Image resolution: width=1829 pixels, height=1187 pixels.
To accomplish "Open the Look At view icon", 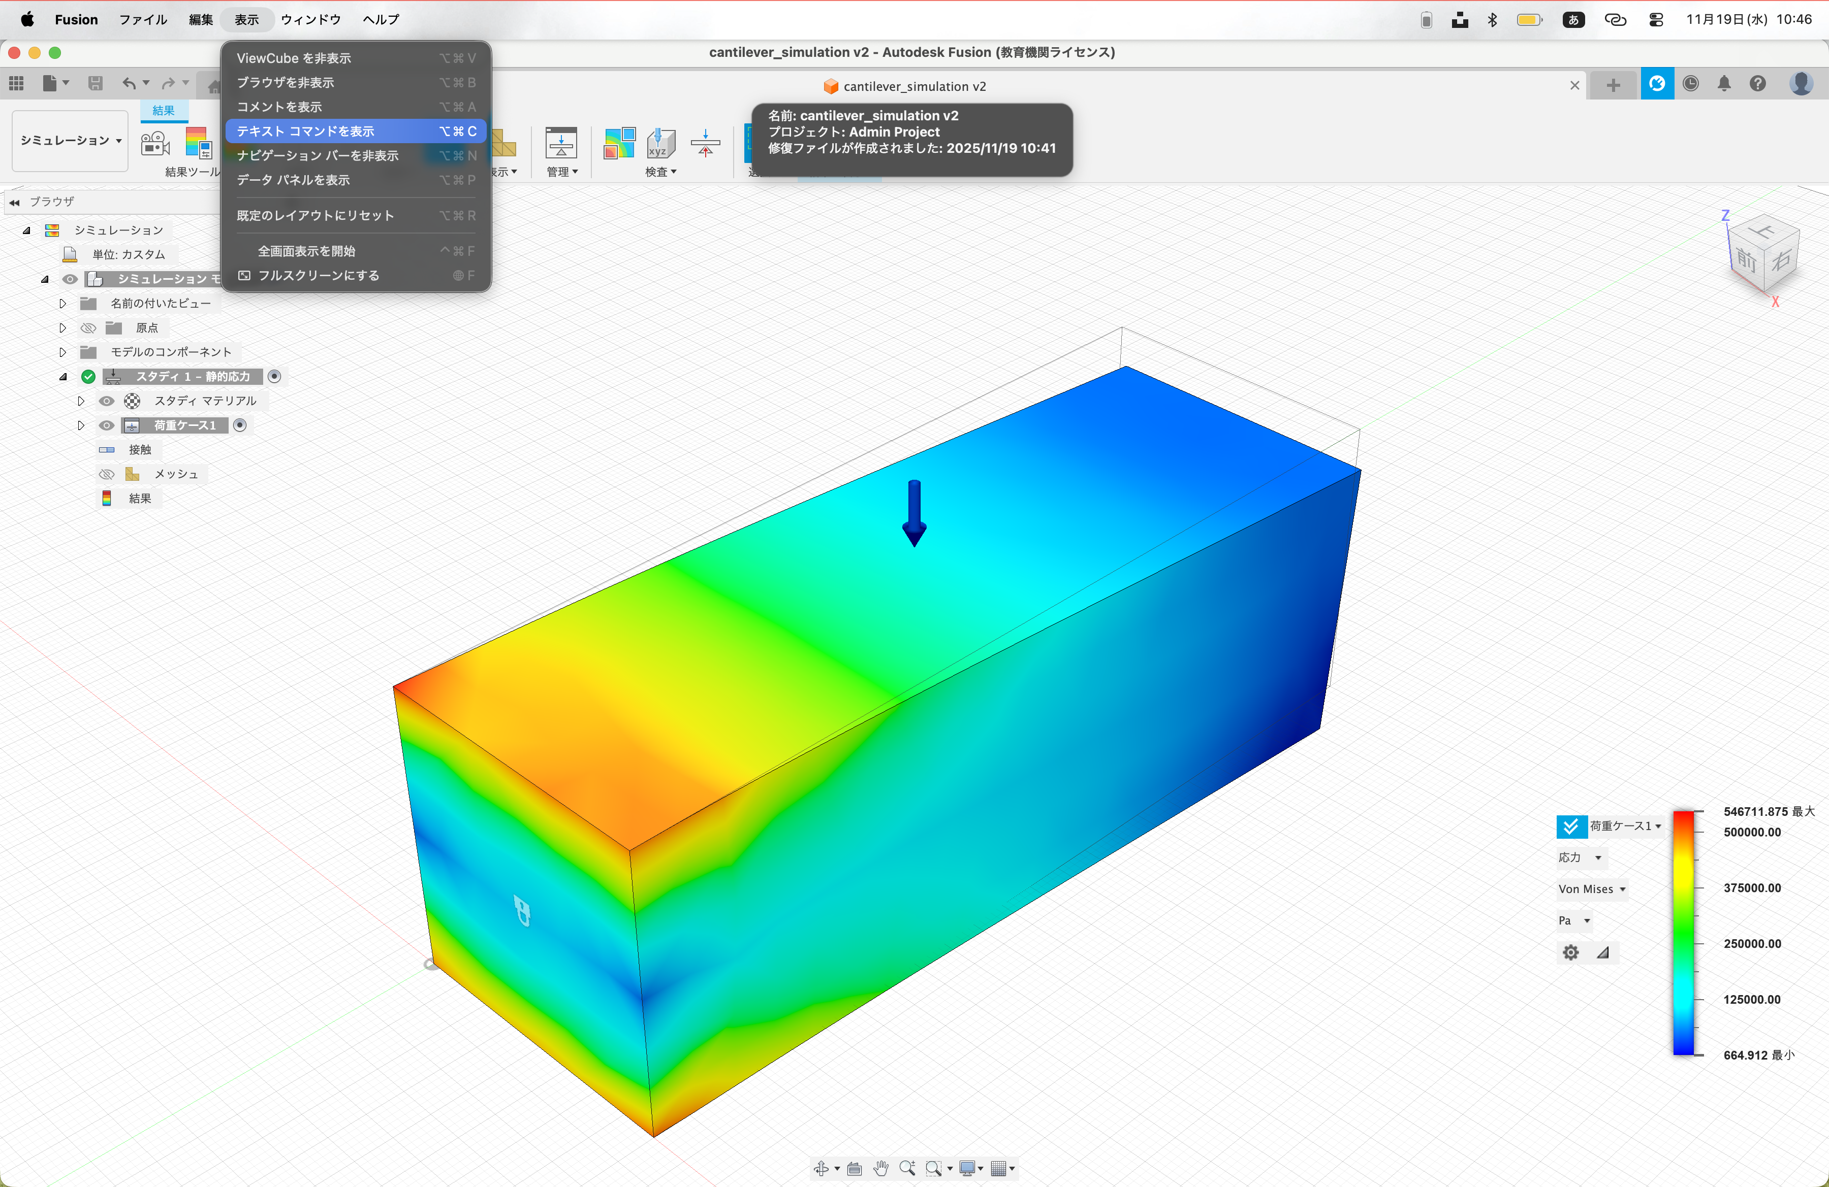I will point(854,1168).
